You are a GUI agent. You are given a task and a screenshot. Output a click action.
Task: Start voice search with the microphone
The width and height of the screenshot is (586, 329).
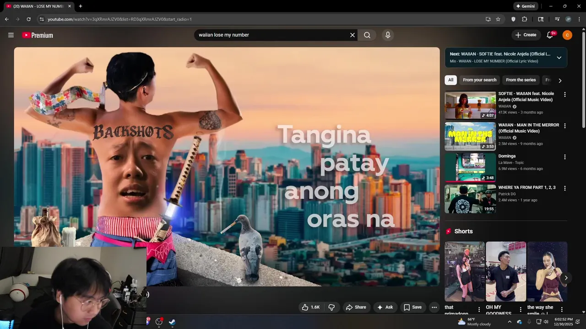point(388,35)
